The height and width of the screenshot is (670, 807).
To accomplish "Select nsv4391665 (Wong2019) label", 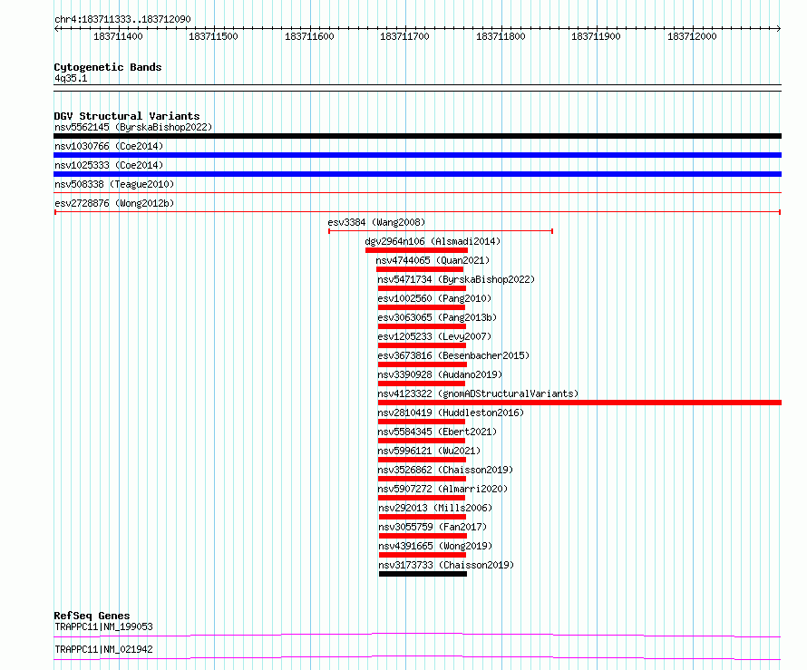I will pos(435,546).
